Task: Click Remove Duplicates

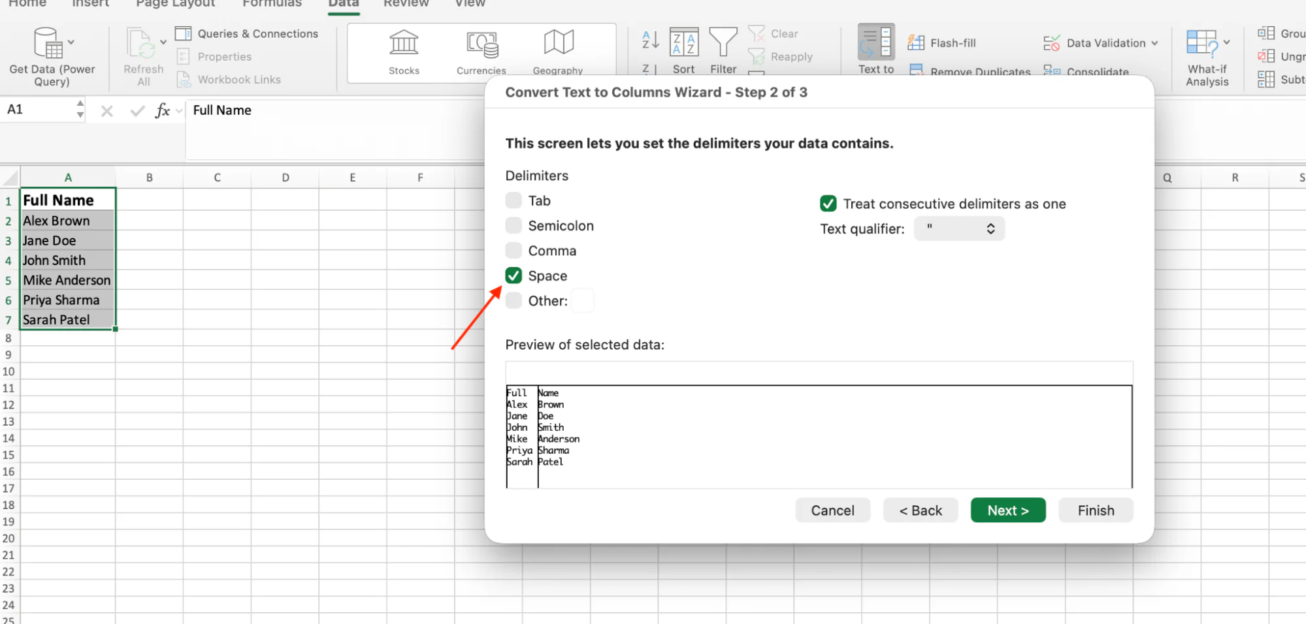Action: [970, 71]
